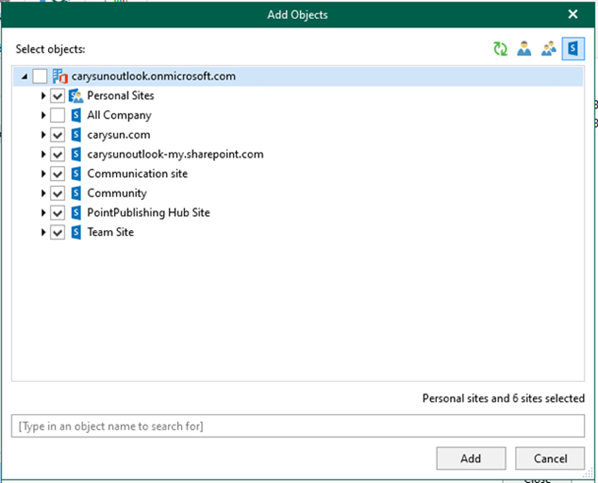The height and width of the screenshot is (483, 598).
Task: Select the Community row label
Action: point(117,193)
